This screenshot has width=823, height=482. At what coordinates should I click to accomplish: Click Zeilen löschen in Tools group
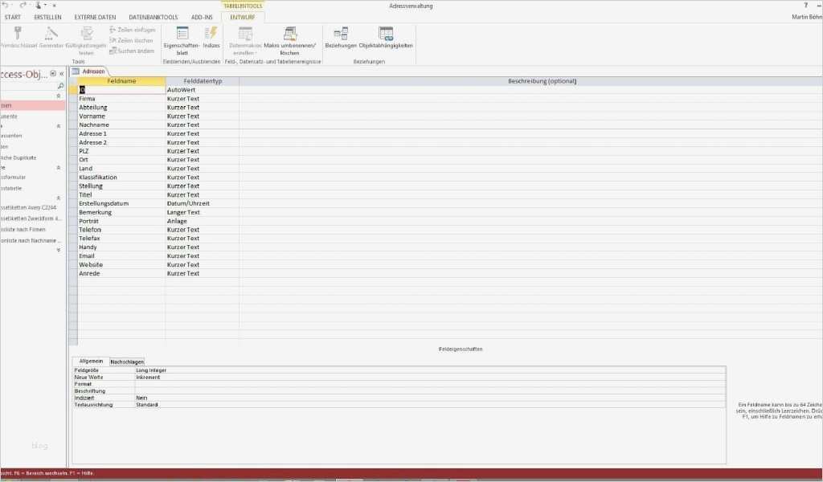[131, 40]
